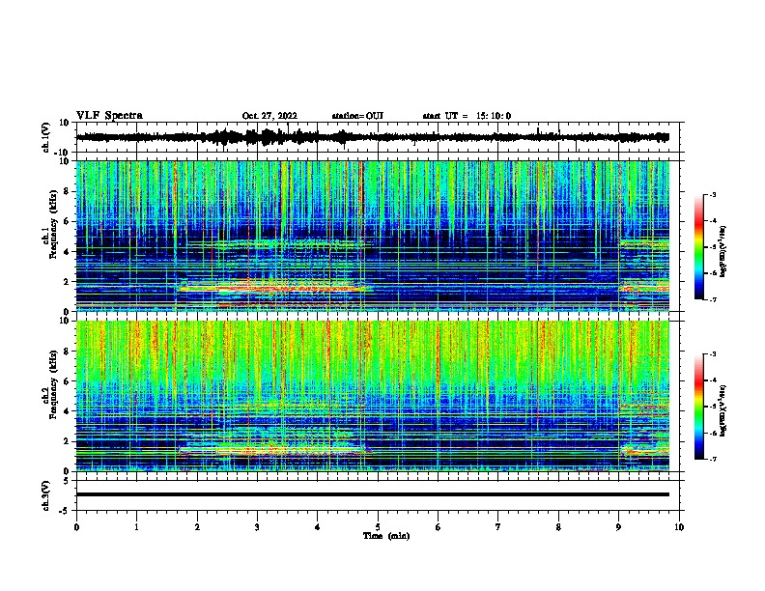The image size is (765, 591).
Task: Click the "8" tick on the time axis
Action: click(x=558, y=527)
